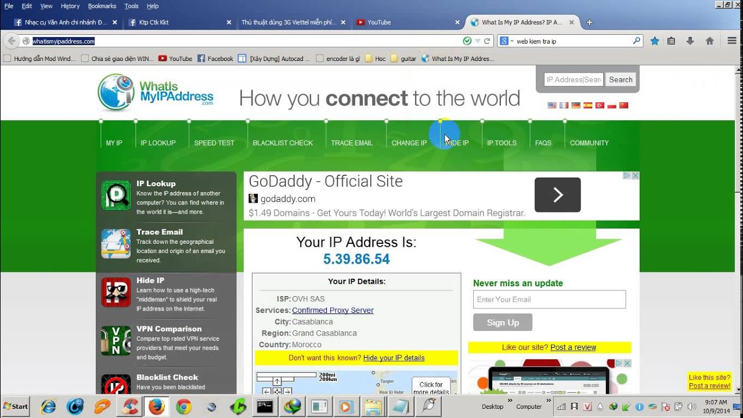Select the US English flag icon
The image size is (743, 418).
[x=552, y=106]
